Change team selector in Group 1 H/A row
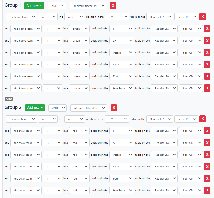 [21, 17]
